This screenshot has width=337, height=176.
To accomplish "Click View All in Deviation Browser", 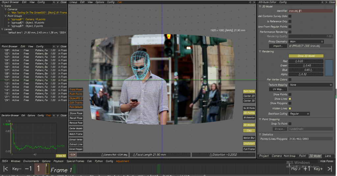I will click(x=61, y=156).
